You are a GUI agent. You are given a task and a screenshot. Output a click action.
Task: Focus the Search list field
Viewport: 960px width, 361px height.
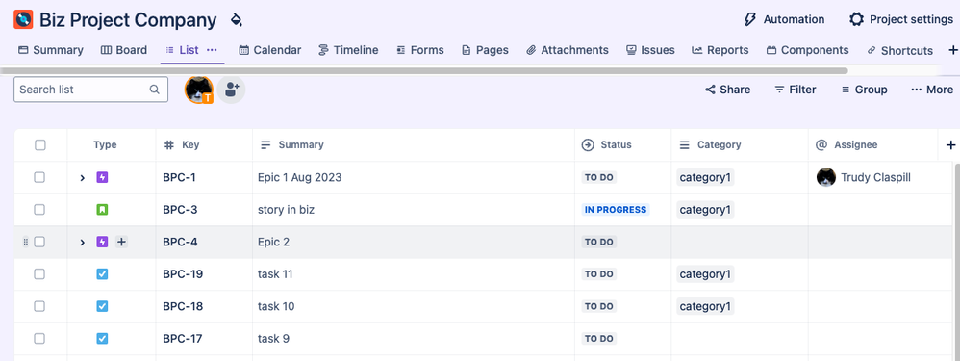tap(90, 90)
